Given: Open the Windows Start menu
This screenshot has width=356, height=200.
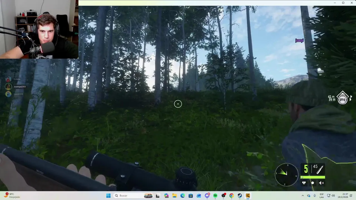Looking at the screenshot, I should [108, 196].
